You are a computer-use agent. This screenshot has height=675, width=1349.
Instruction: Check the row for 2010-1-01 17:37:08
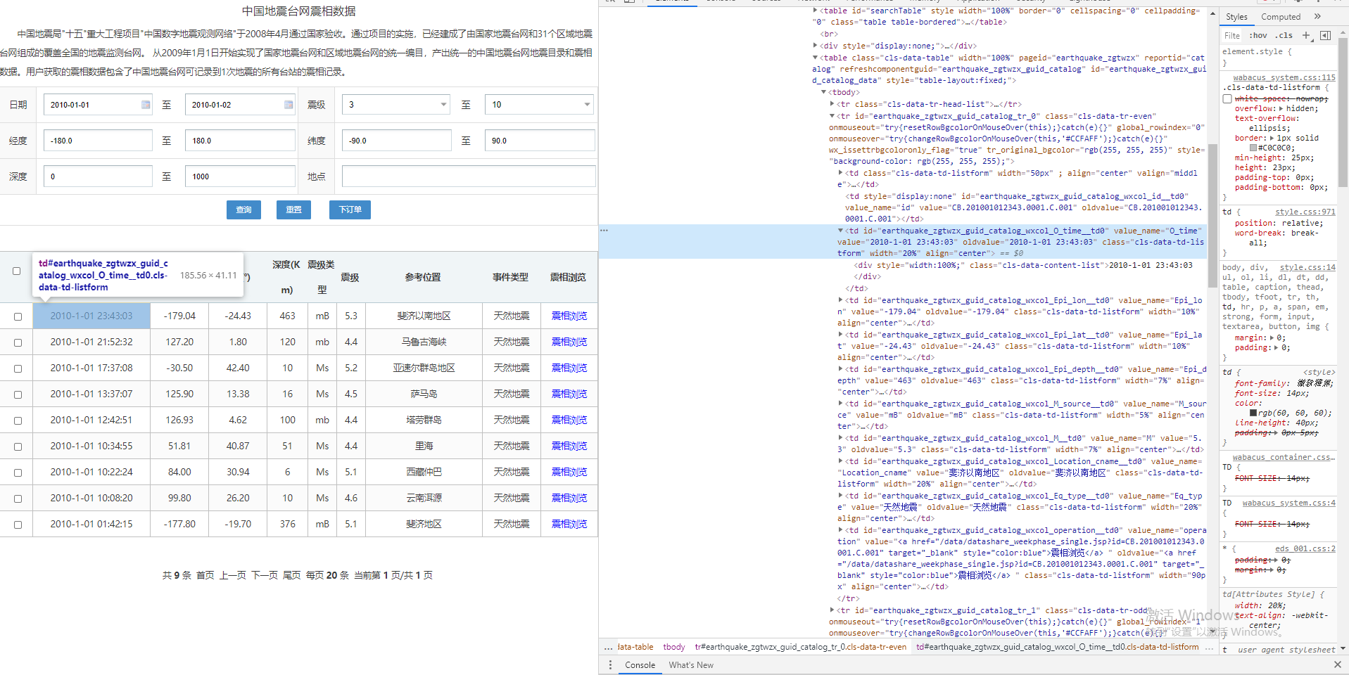point(18,368)
